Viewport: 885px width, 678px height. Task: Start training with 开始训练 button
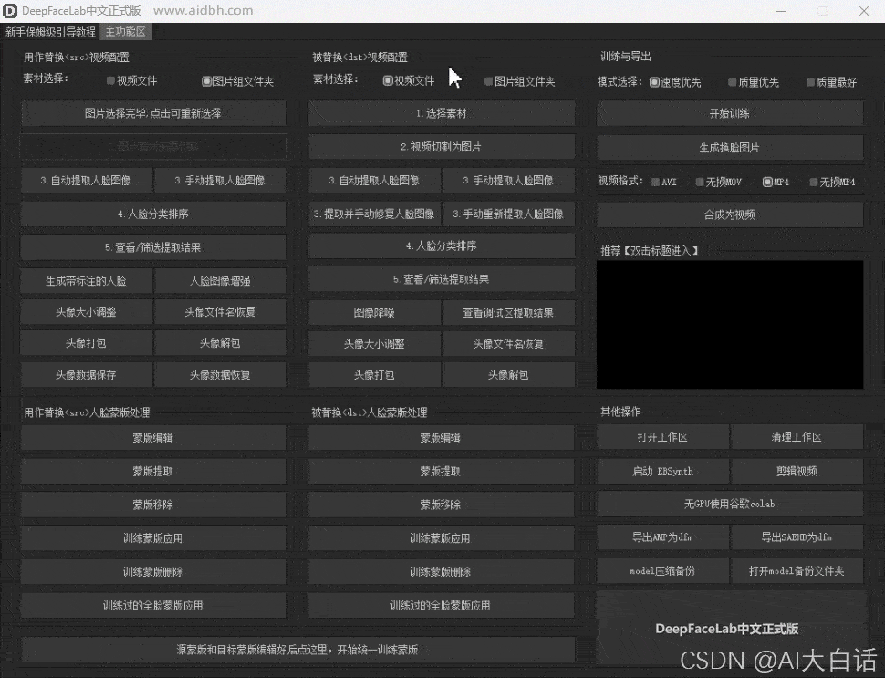[730, 113]
